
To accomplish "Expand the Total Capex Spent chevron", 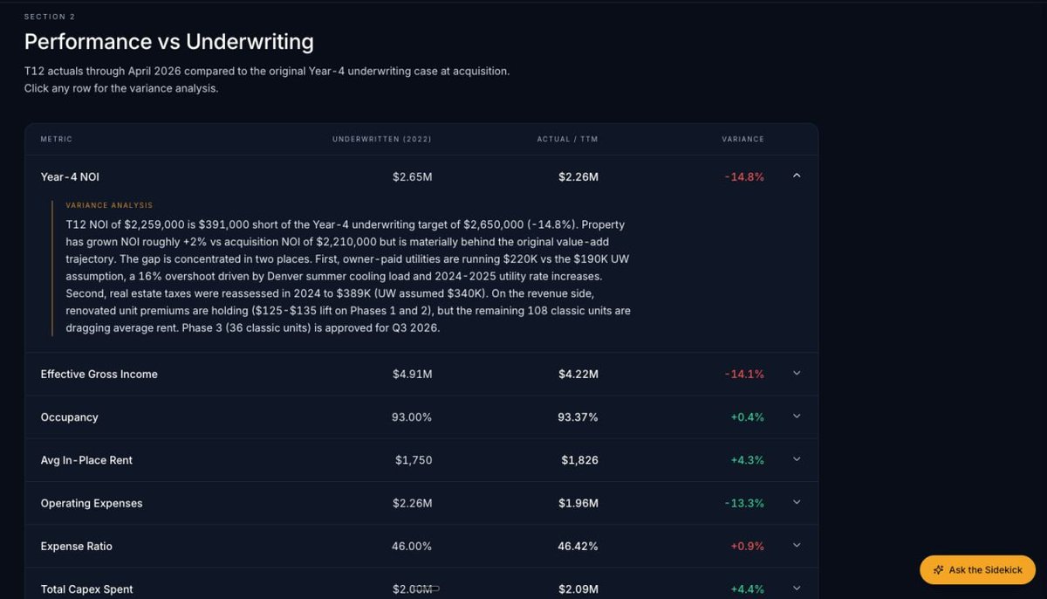I will pyautogui.click(x=797, y=589).
